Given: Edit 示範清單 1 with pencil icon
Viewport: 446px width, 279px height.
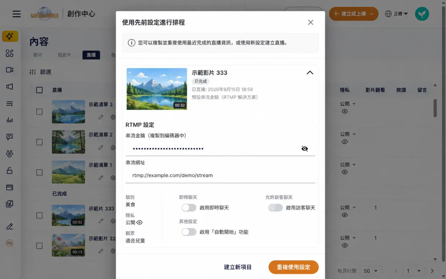Looking at the screenshot, I should point(101,178).
